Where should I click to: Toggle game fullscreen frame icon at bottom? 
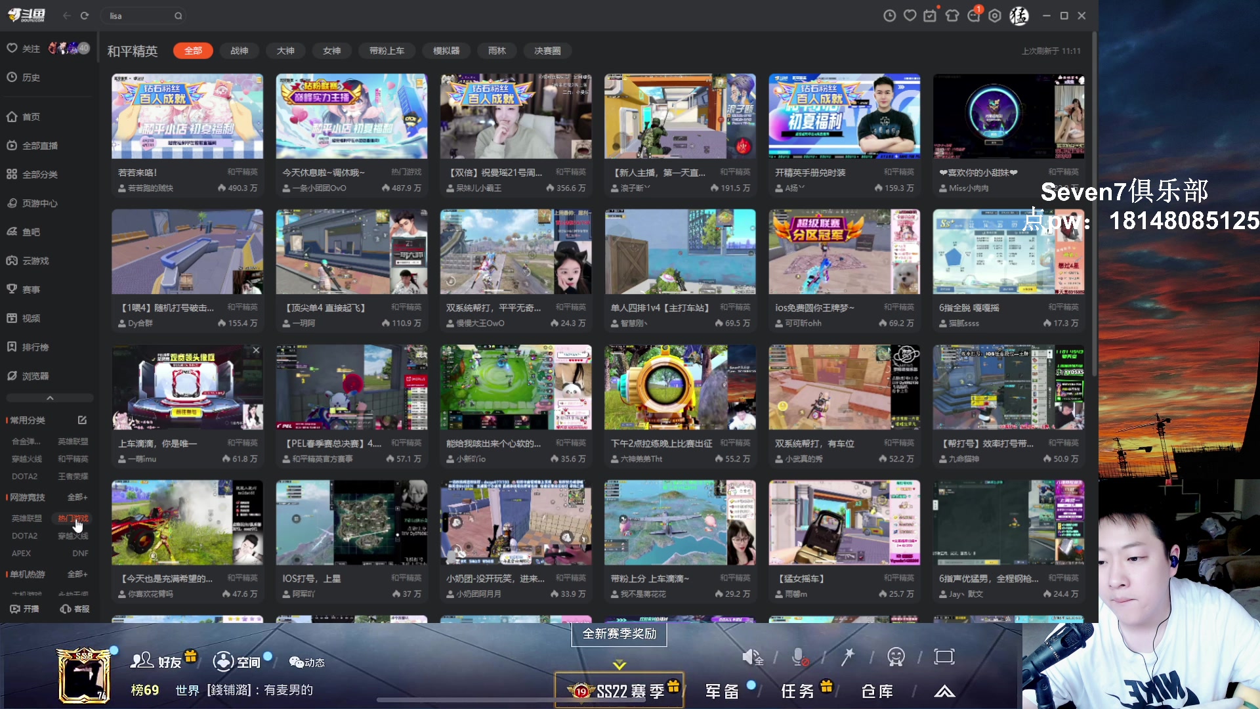point(944,657)
